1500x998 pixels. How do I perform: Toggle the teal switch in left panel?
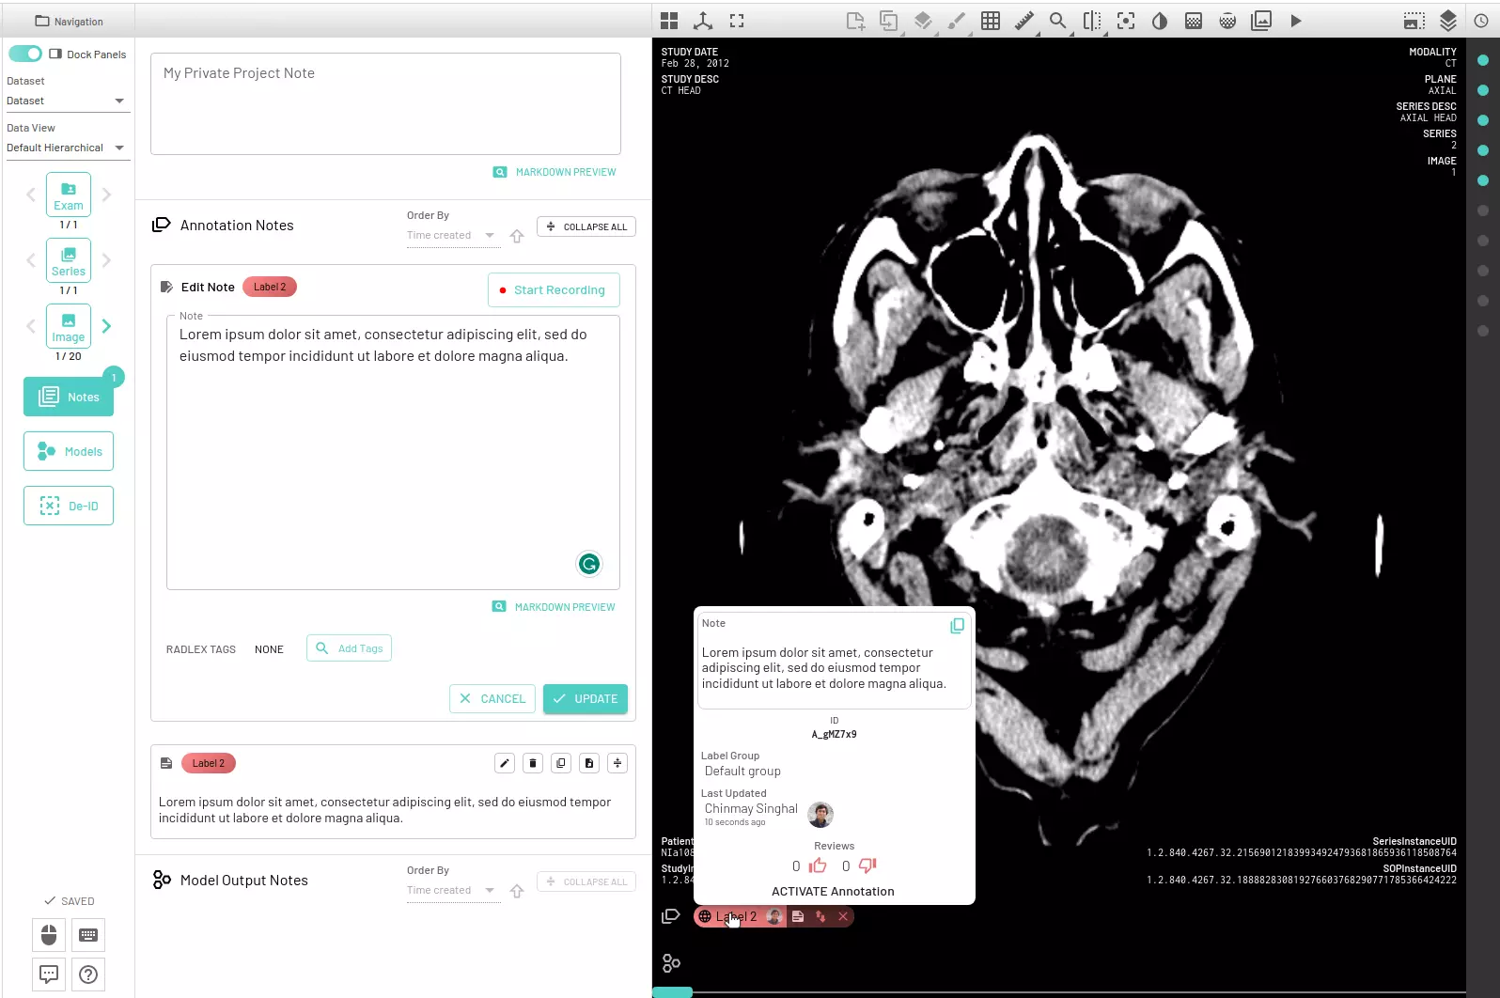click(x=25, y=54)
